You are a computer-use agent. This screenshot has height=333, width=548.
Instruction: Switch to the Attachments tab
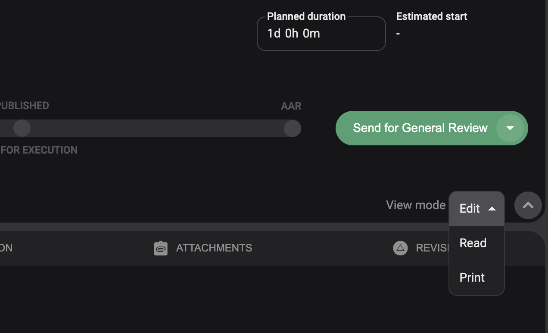[214, 248]
